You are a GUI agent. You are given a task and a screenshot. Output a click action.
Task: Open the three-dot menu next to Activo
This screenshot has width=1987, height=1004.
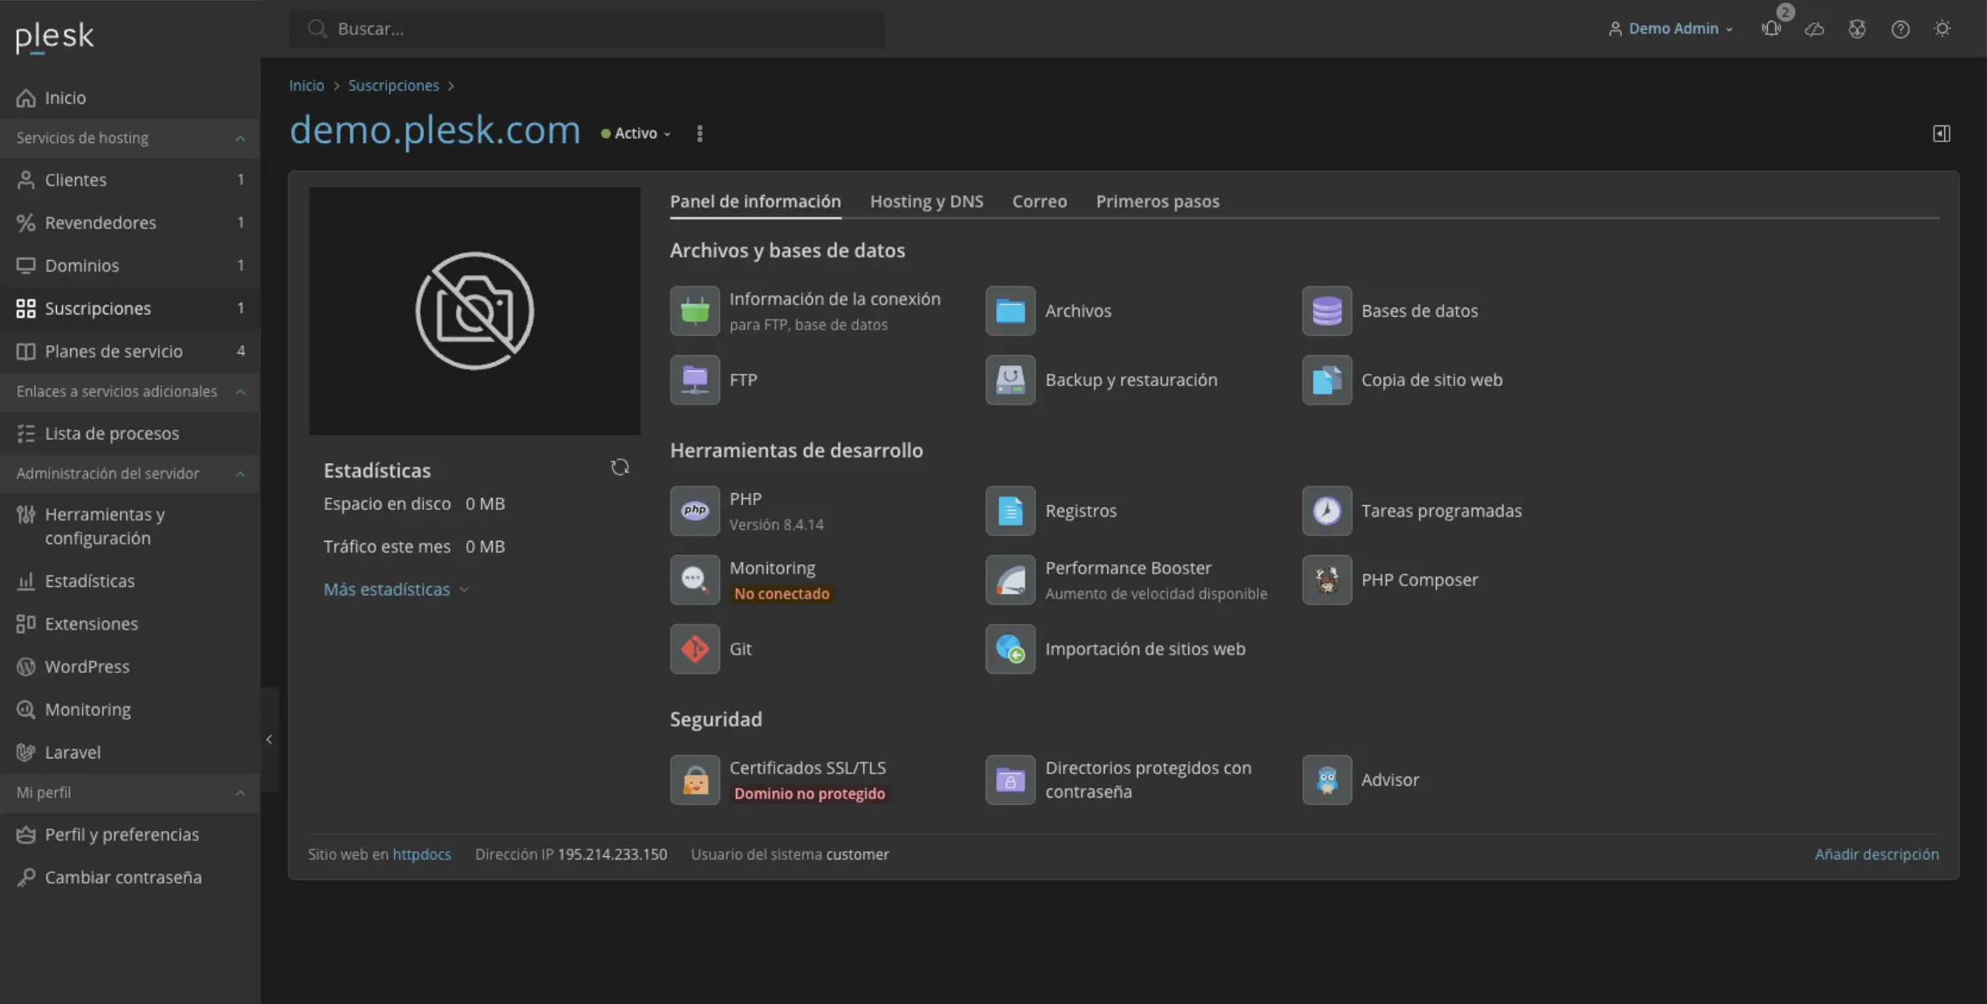[x=700, y=133]
